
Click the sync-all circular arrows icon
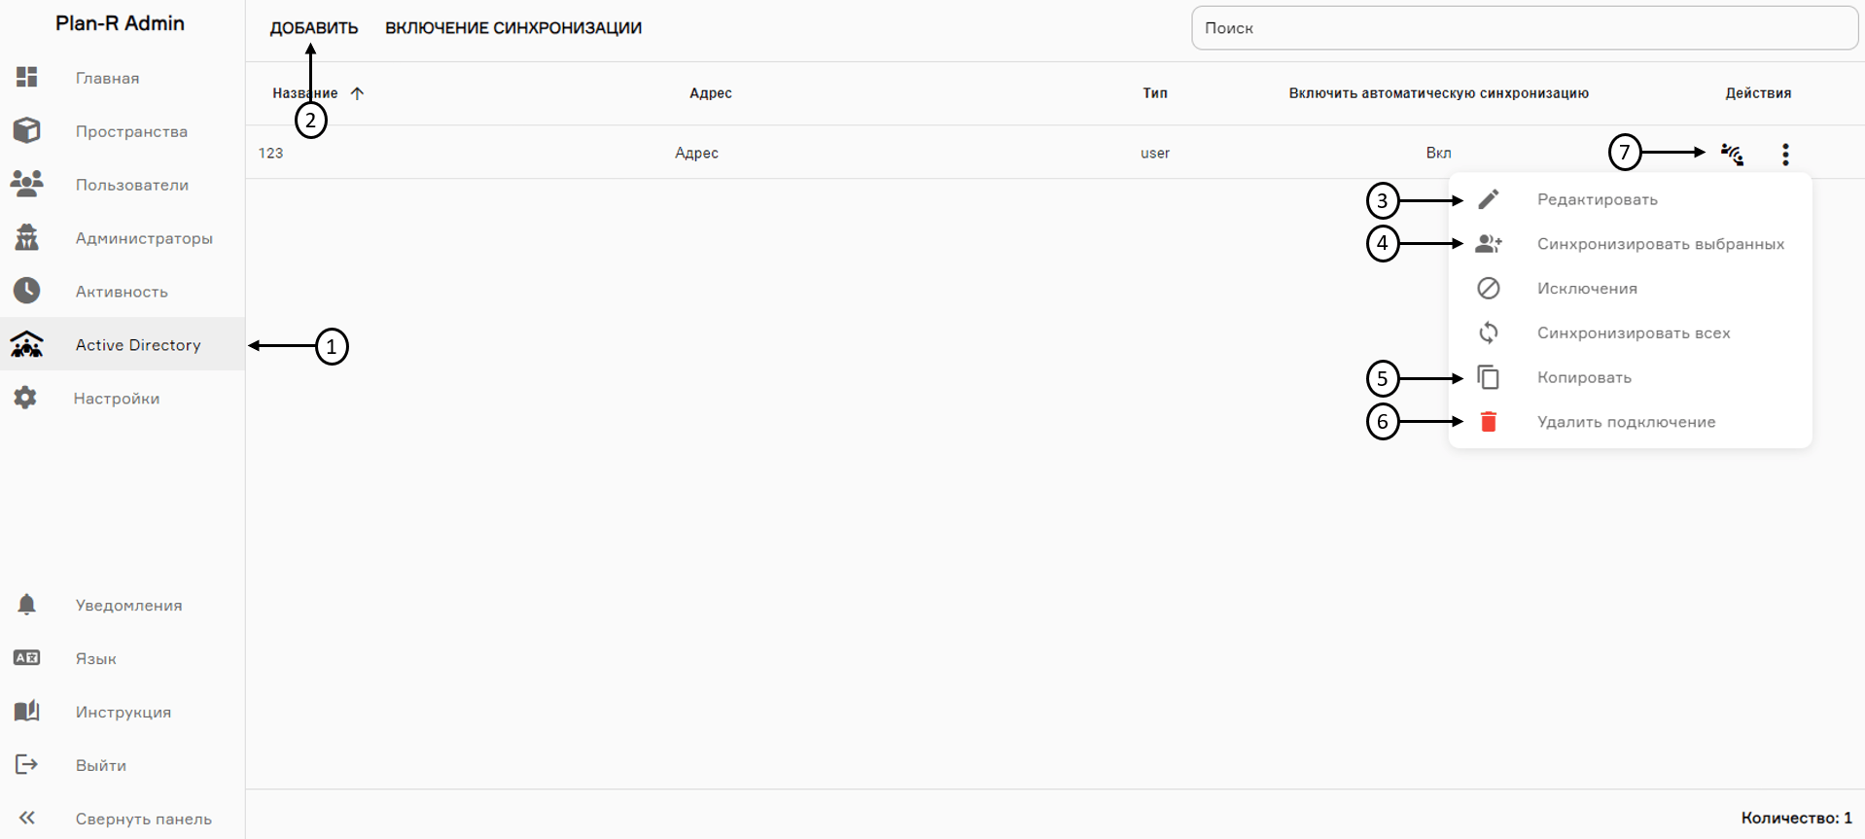coord(1488,333)
